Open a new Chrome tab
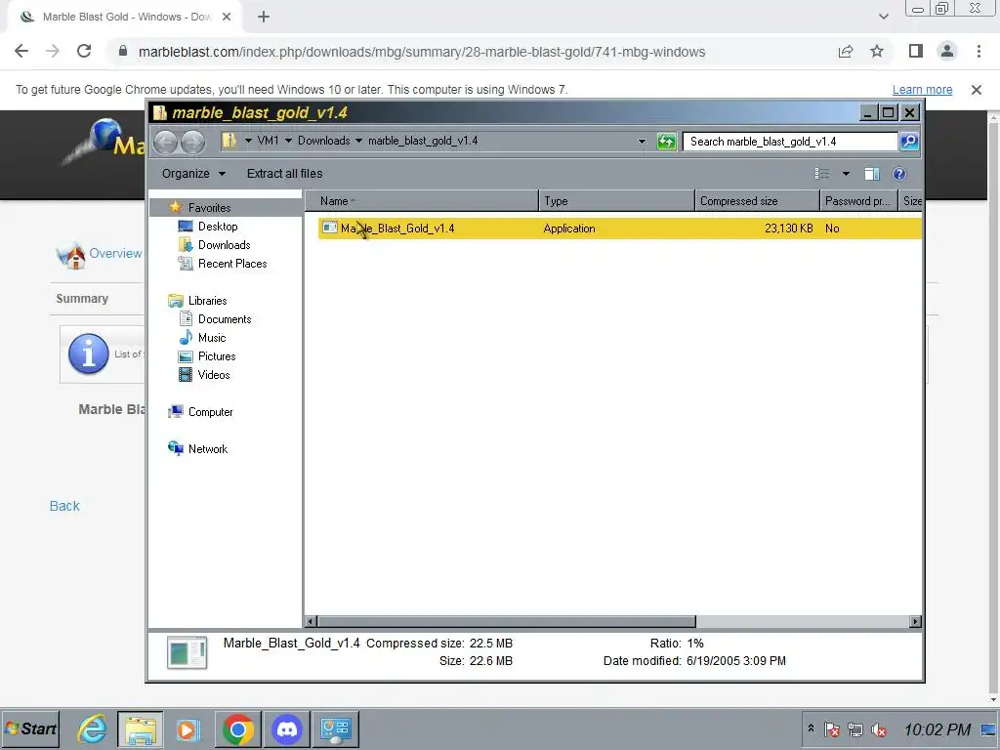This screenshot has width=1000, height=750. [264, 17]
